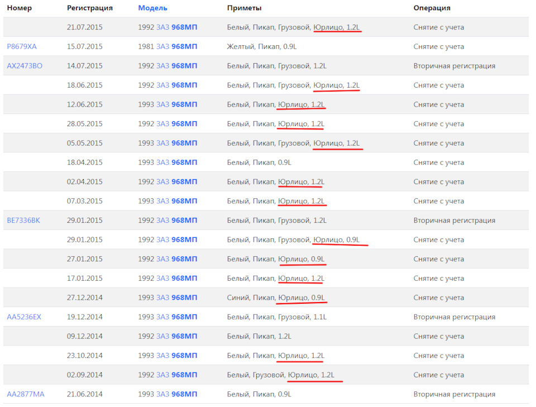536x407 pixels.
Task: Select registration date 28.05.2015
Action: 84,124
